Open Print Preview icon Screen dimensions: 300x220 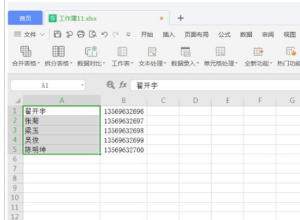[x=92, y=34]
